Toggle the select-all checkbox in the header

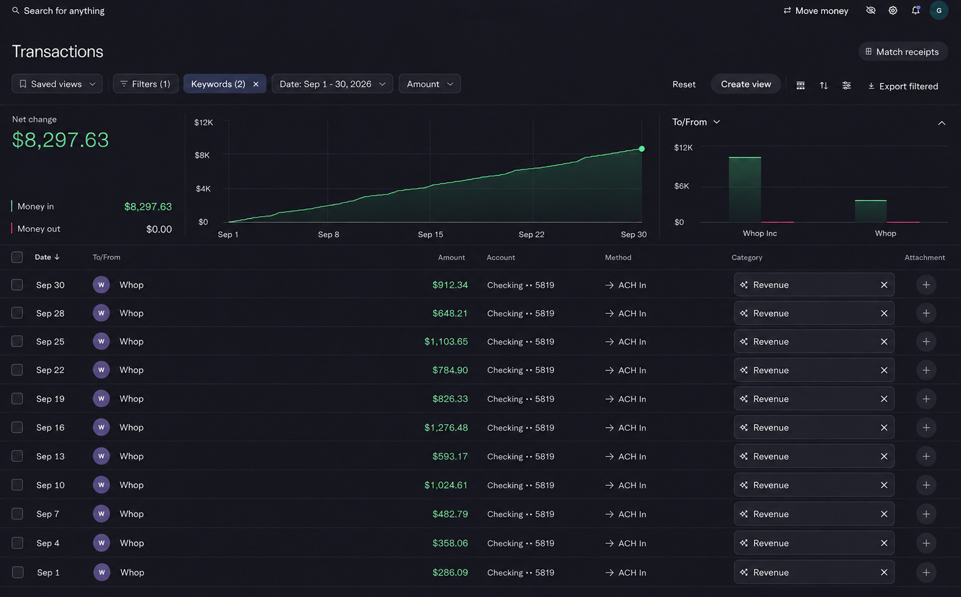[x=17, y=257]
